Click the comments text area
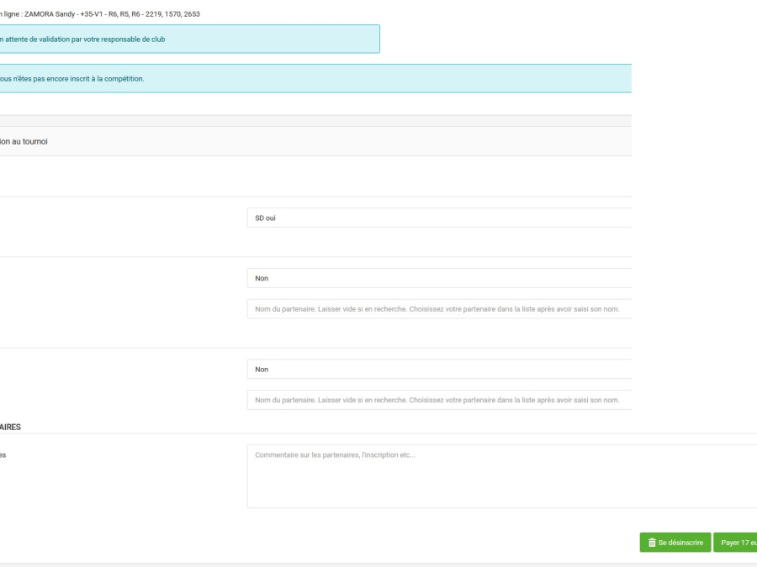 [502, 476]
